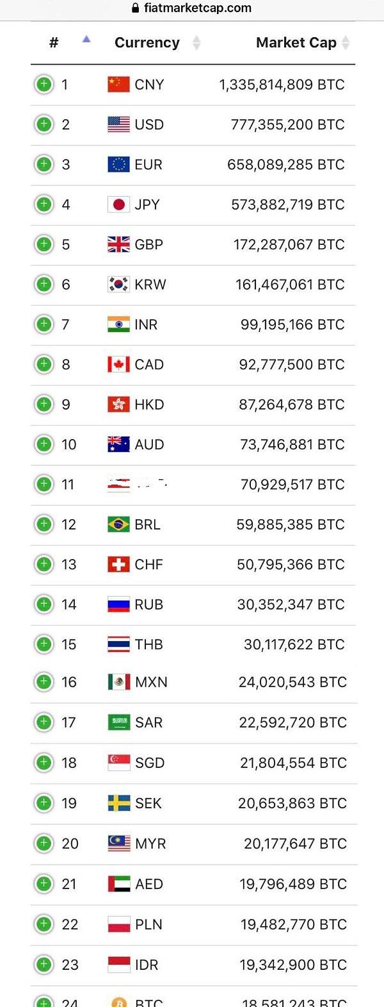The width and height of the screenshot is (384, 1007).
Task: Expand row 1 with green plus button
Action: pos(44,84)
